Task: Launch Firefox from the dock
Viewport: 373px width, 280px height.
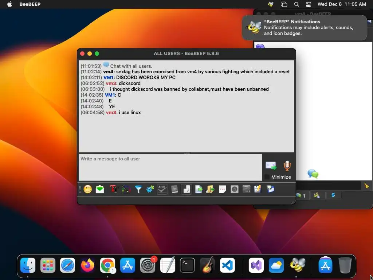Action: coord(87,265)
